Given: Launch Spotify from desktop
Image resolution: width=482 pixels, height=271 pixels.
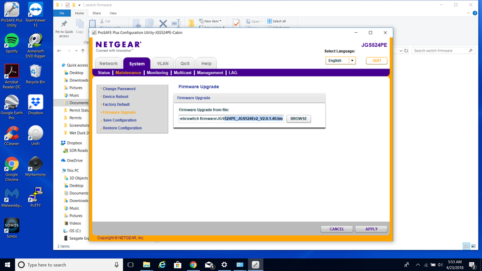Looking at the screenshot, I should point(12,43).
